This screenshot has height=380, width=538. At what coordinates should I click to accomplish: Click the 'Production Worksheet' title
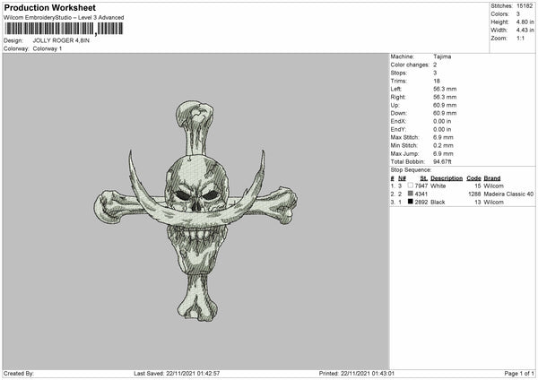tap(49, 7)
